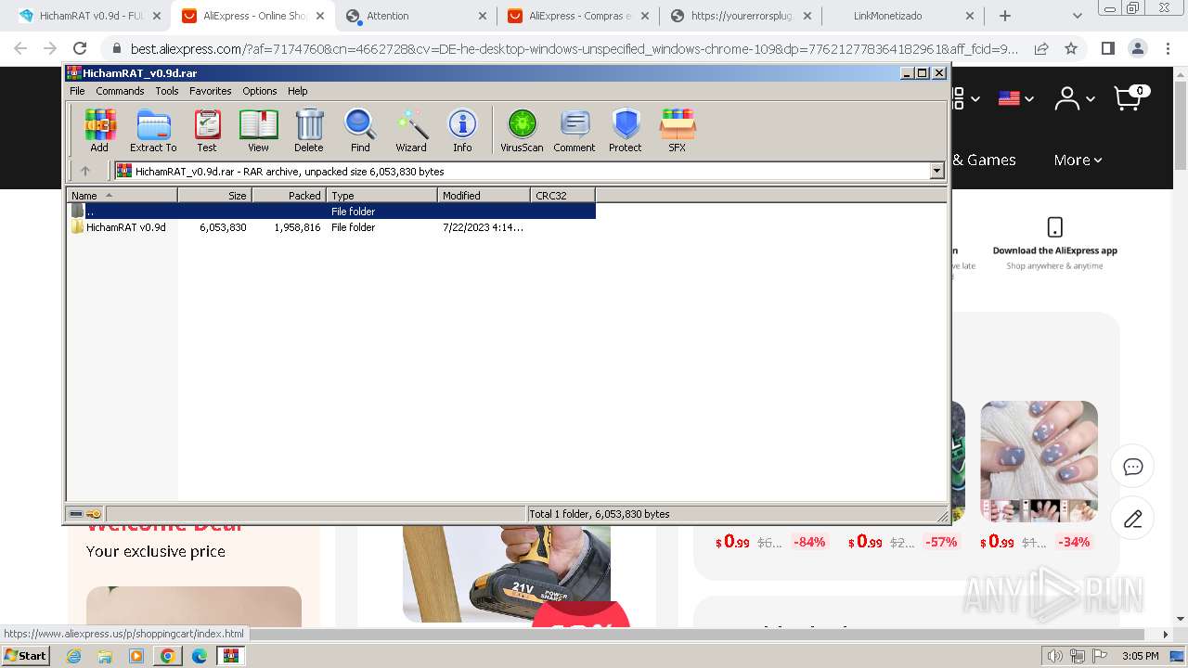Click the SFX toolbar icon
The height and width of the screenshot is (668, 1188).
point(678,131)
